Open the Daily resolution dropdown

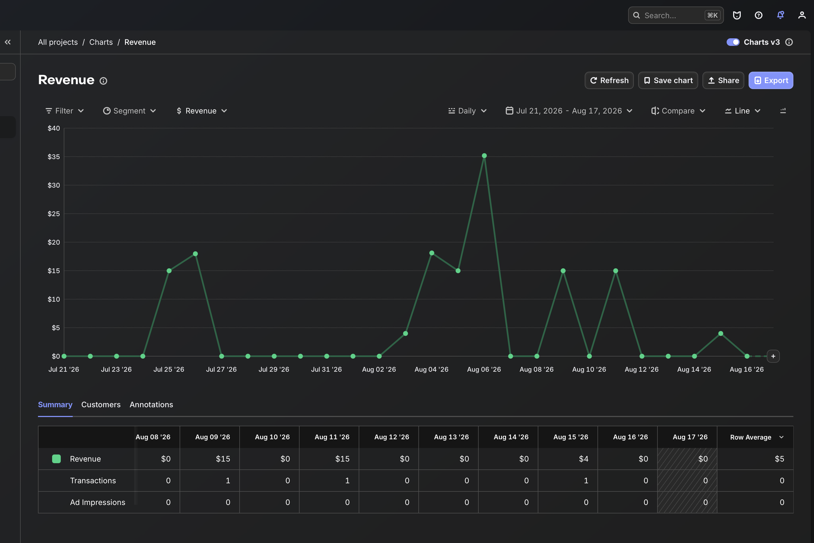click(468, 111)
